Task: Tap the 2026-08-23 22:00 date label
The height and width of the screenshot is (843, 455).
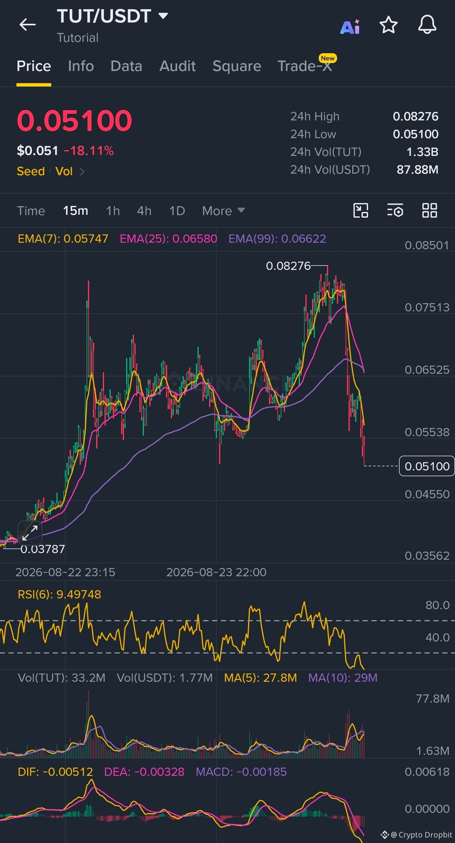Action: click(216, 572)
